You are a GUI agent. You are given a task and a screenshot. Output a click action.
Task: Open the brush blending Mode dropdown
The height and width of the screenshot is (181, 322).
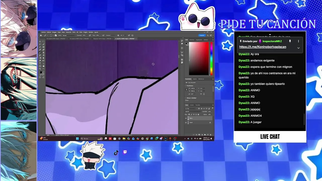tap(69, 35)
